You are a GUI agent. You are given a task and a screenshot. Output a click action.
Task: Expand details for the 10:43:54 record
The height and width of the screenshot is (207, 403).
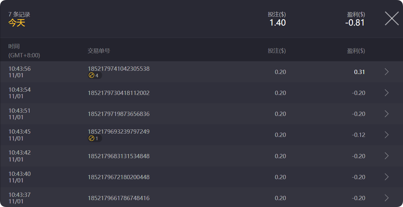pos(387,93)
